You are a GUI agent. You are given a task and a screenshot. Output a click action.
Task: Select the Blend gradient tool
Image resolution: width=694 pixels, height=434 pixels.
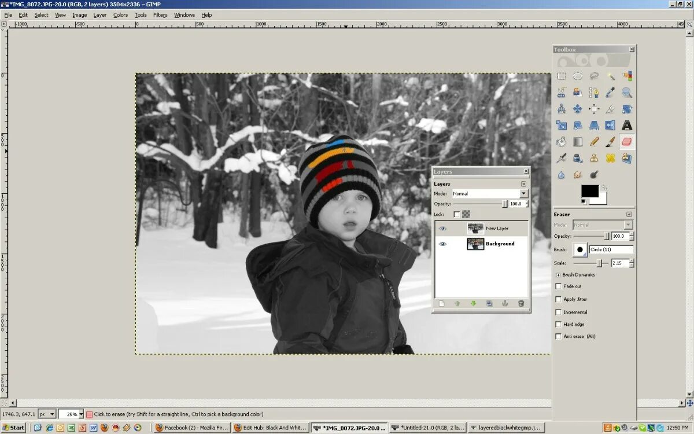tap(578, 141)
